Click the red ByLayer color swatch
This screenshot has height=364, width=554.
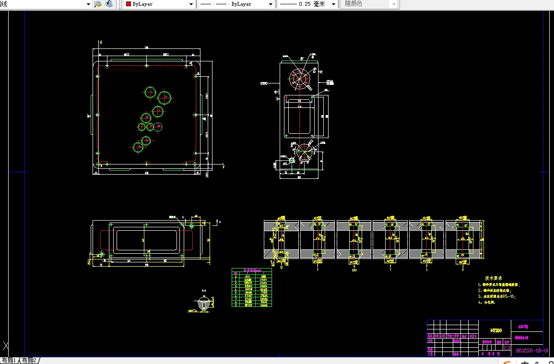point(129,4)
